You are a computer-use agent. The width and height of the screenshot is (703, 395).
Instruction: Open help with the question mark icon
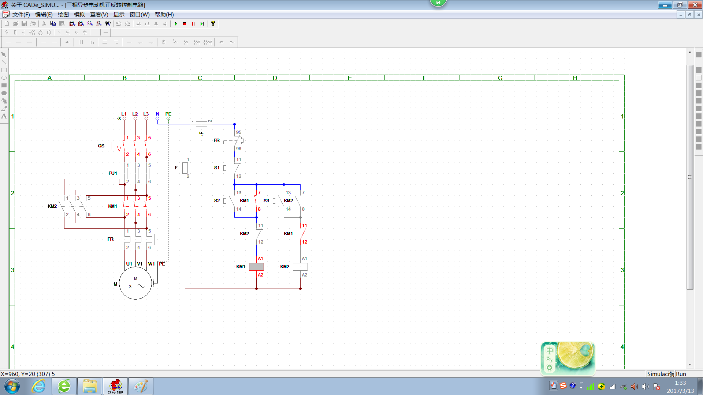pos(213,23)
